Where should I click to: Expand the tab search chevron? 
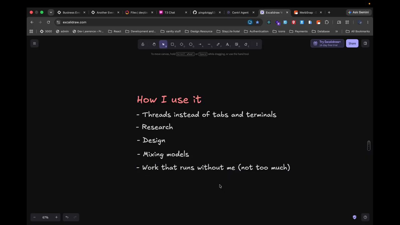click(x=51, y=12)
